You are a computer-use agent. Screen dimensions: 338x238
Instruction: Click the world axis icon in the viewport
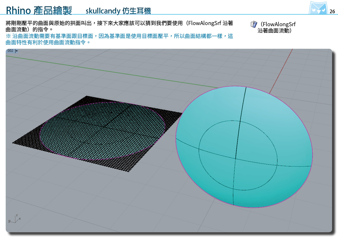(x=14, y=219)
